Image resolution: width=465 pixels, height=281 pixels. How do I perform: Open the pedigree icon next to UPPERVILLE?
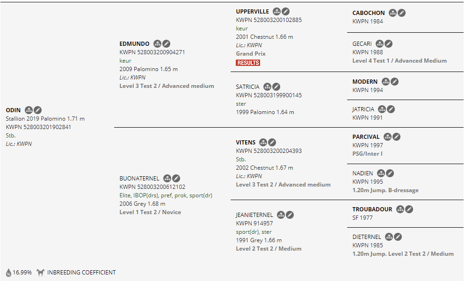tap(276, 11)
